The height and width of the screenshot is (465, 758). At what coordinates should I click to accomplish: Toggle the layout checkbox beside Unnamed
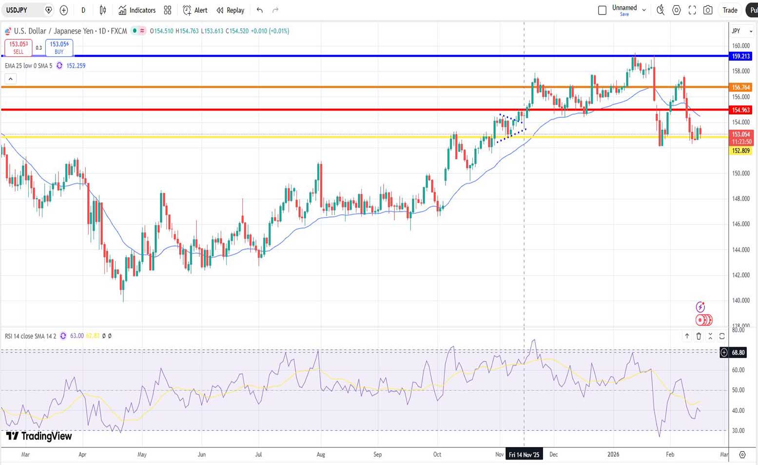602,10
